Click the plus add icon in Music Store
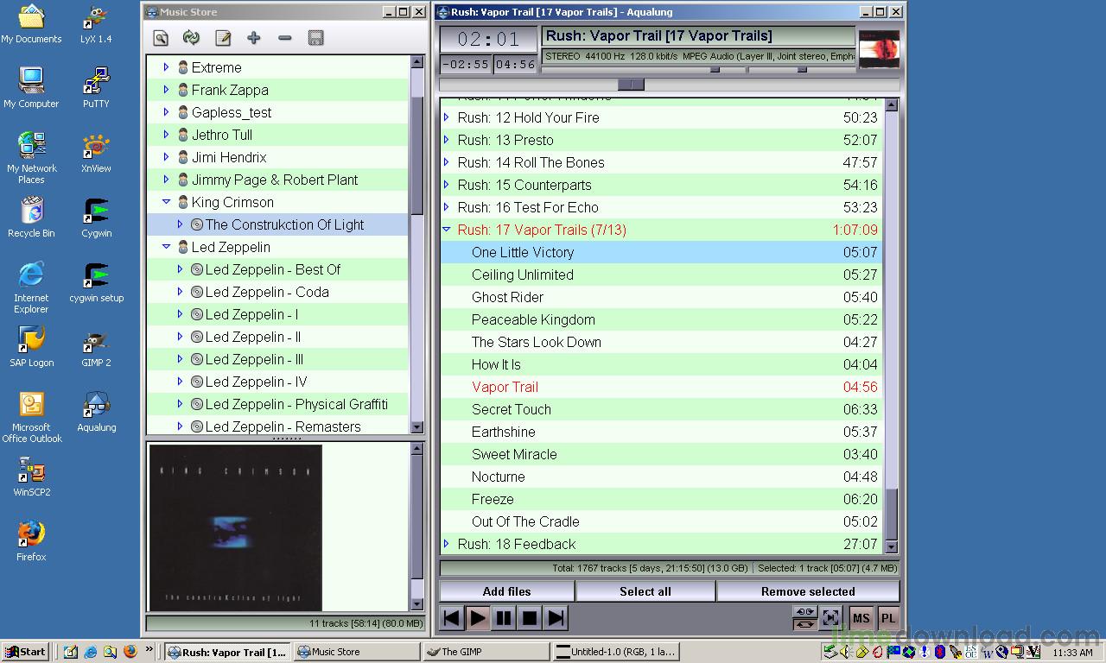This screenshot has width=1106, height=663. (x=254, y=38)
